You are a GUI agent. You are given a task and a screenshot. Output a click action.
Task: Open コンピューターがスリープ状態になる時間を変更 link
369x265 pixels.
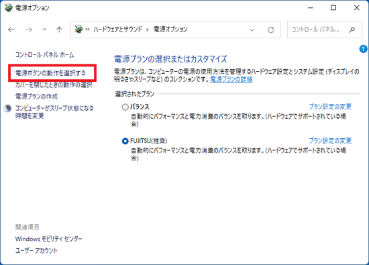coord(54,112)
